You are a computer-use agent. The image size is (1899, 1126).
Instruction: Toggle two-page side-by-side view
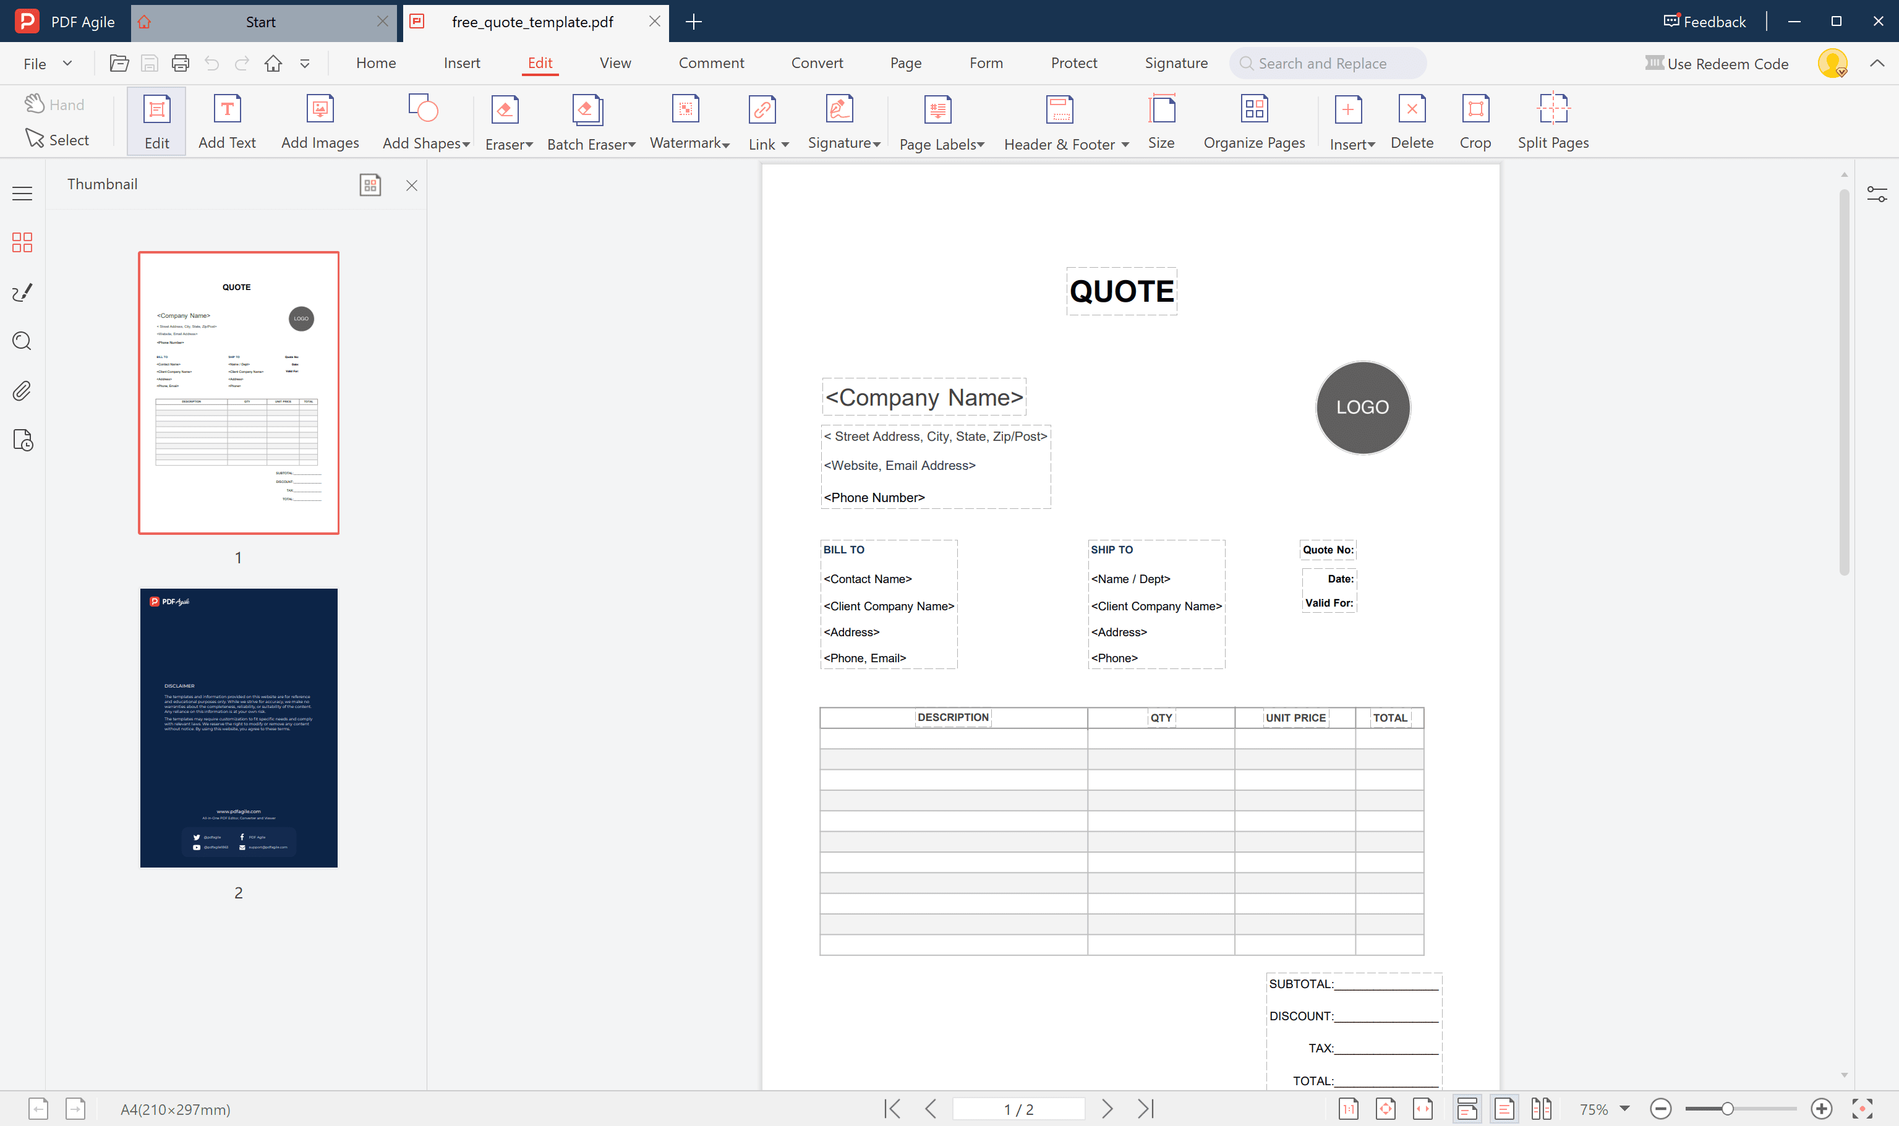[x=1541, y=1109]
